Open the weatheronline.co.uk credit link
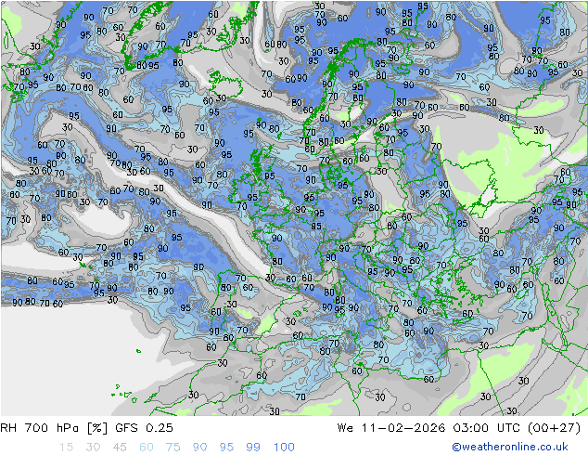This screenshot has width=588, height=455. tap(510, 447)
